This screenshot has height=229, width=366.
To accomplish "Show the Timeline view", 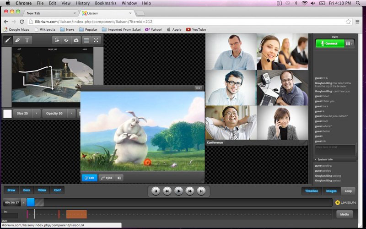I will click(x=312, y=191).
